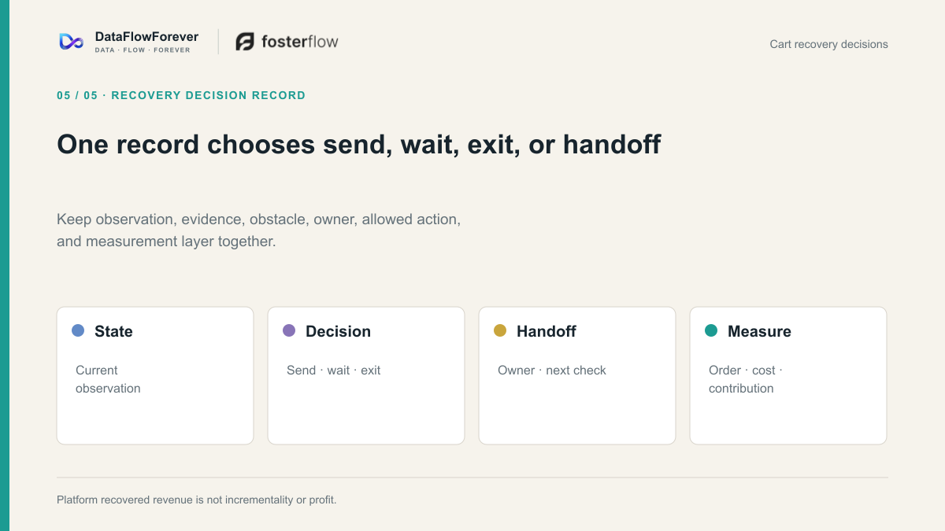
Task: Click the DataFlowForever infinity logo icon
Action: [72, 42]
